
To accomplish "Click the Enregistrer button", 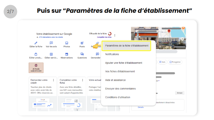I will pyautogui.click(x=175, y=62).
